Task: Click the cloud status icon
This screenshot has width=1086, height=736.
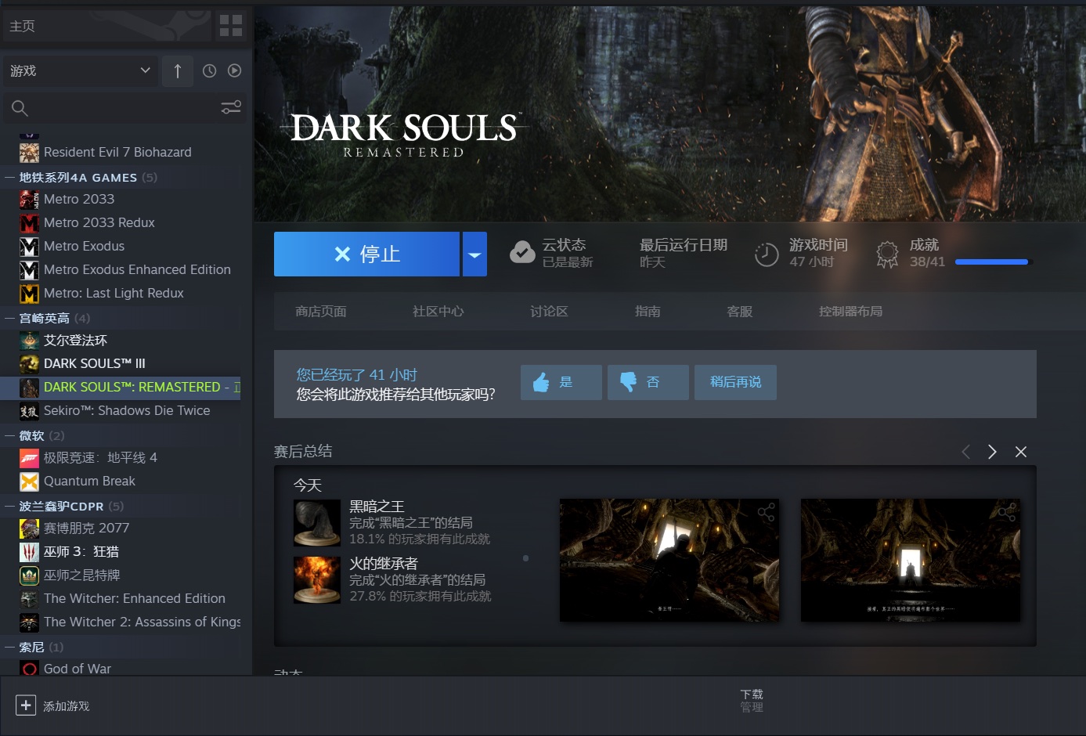Action: pos(522,253)
